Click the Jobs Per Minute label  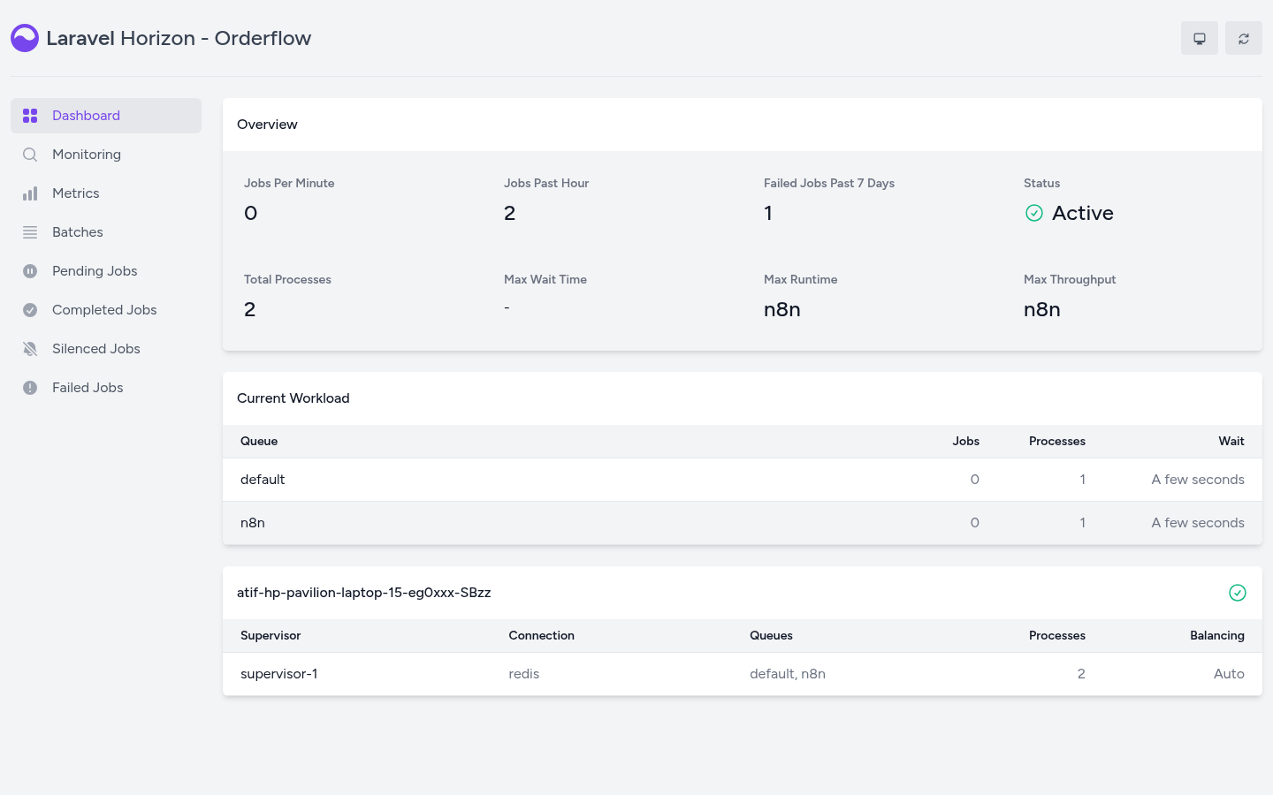tap(289, 183)
